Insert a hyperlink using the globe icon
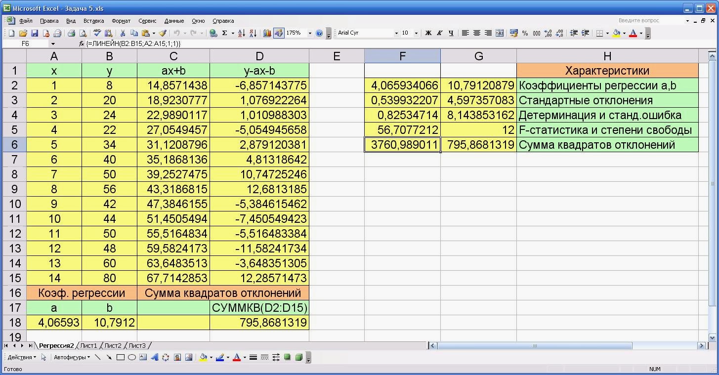 [213, 33]
